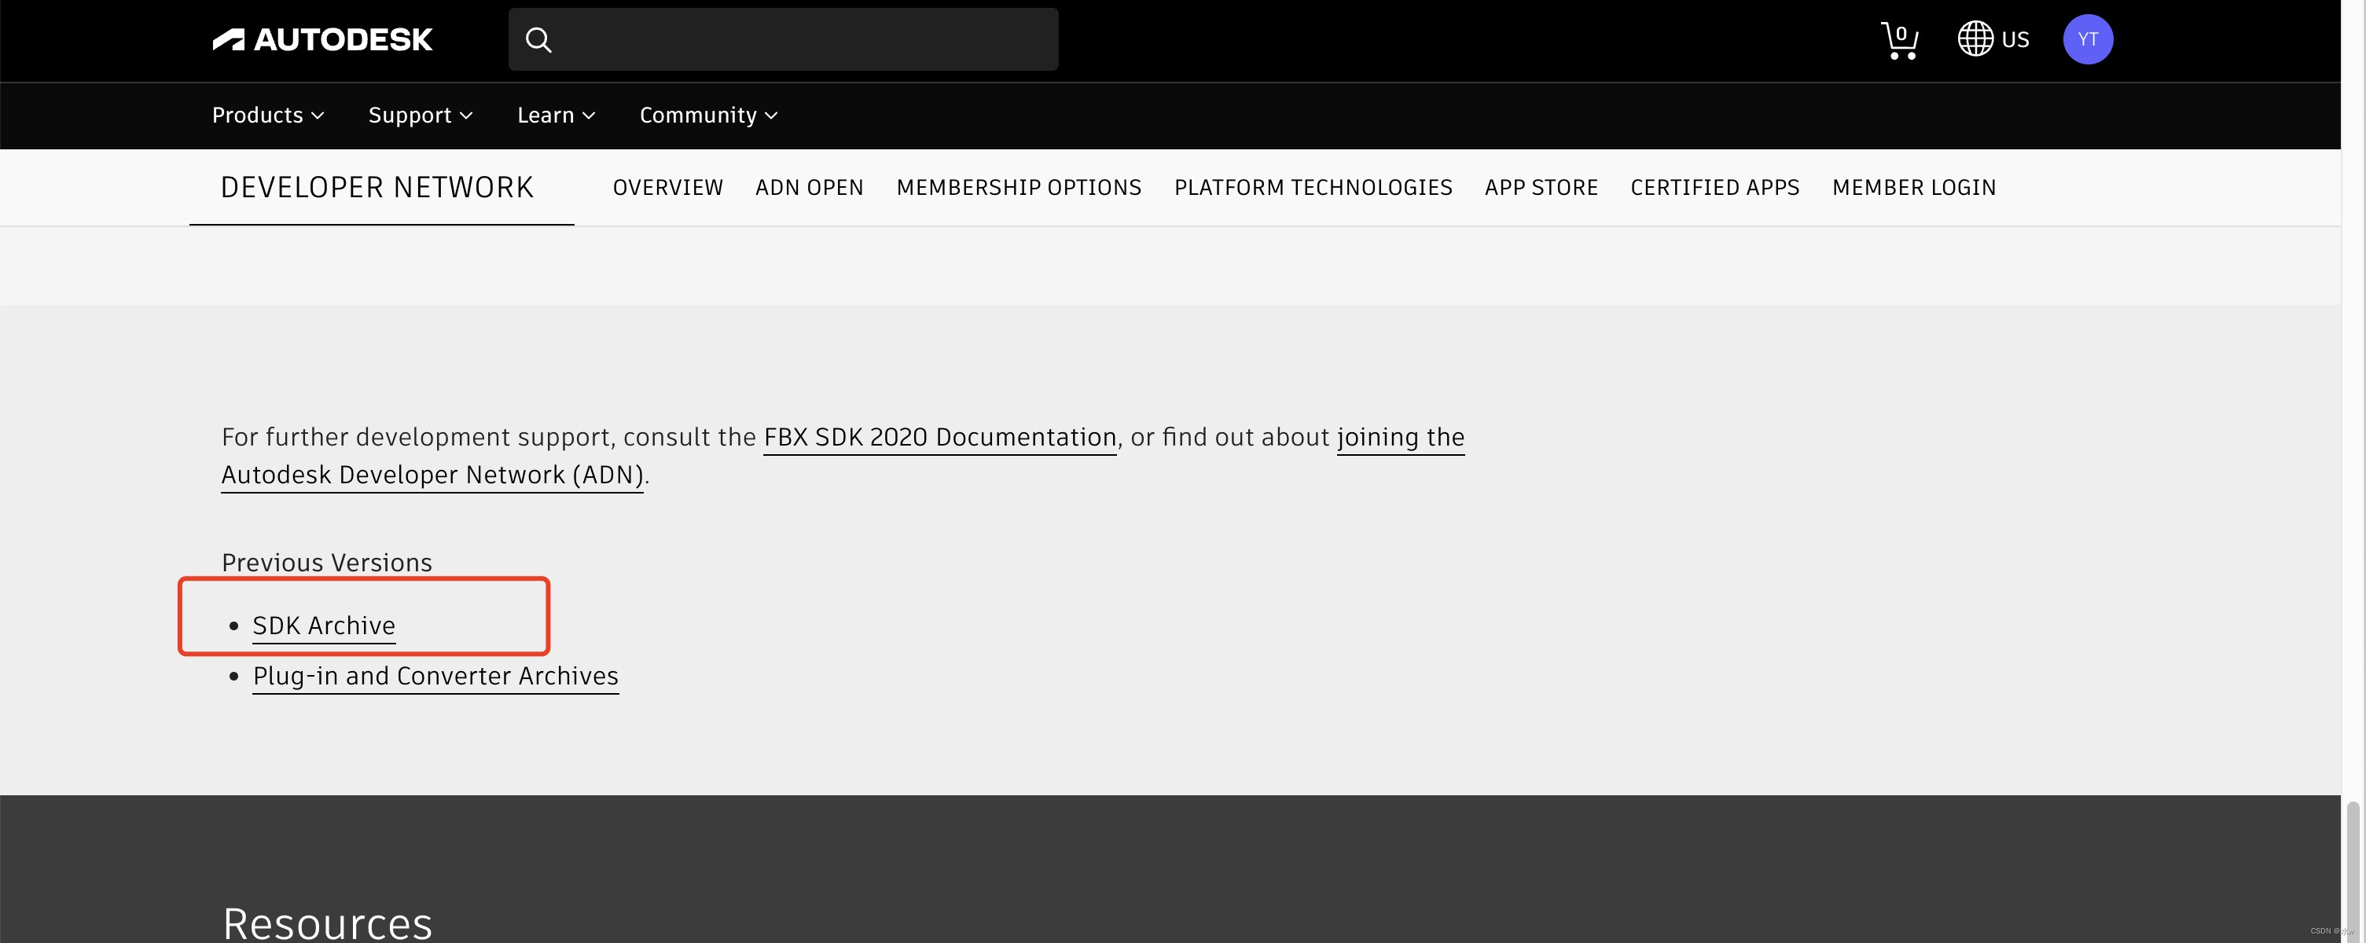Select the App Store tab
This screenshot has height=943, width=2366.
[1541, 187]
